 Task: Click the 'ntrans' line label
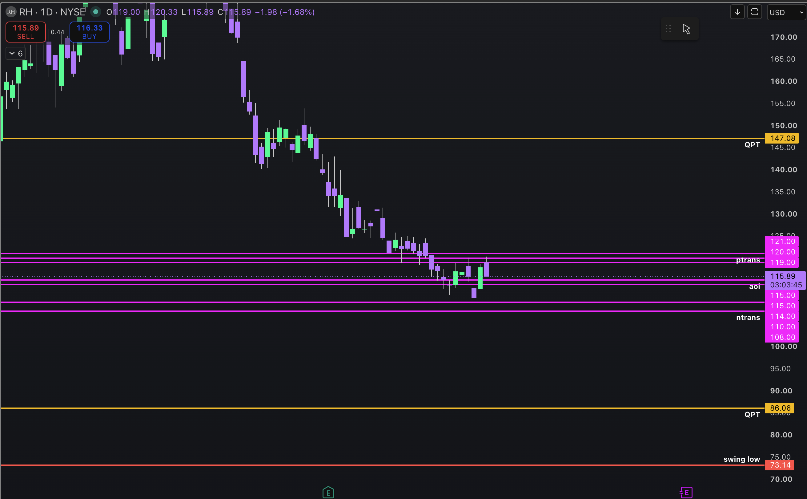(x=748, y=318)
